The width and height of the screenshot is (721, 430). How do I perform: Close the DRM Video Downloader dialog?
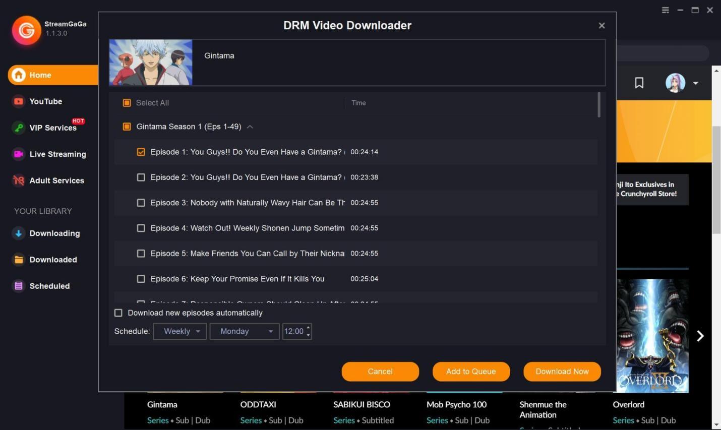602,26
